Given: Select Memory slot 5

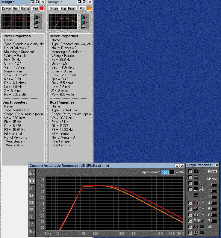Looking at the screenshot, I should [x=214, y=209].
